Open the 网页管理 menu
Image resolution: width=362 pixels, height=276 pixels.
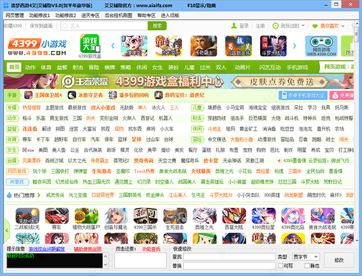pos(14,16)
